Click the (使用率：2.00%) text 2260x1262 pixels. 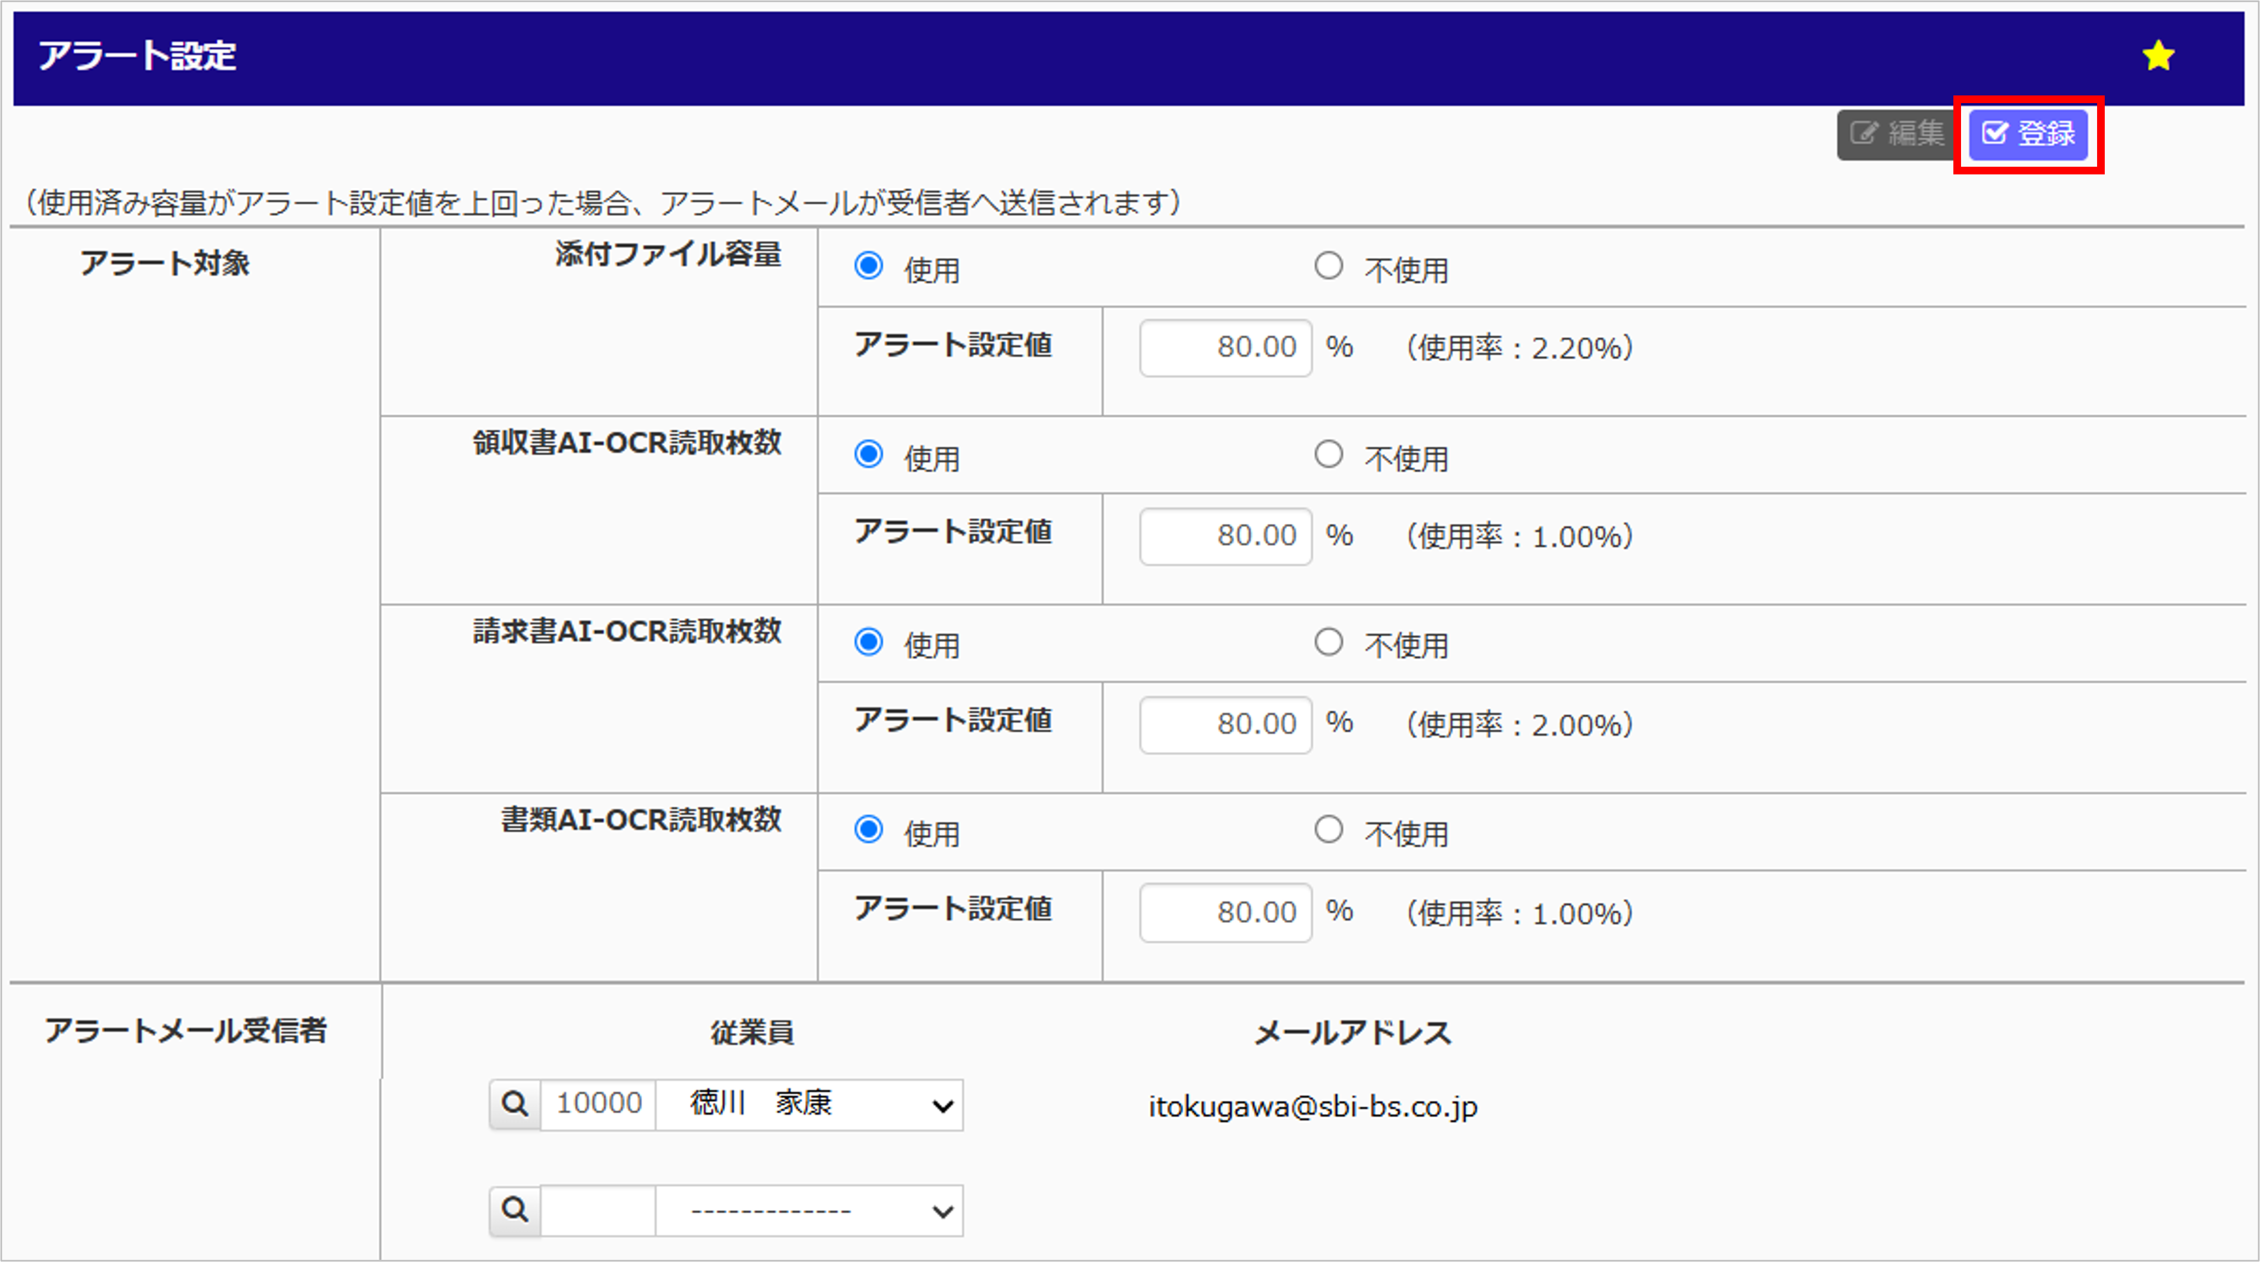pos(1519,725)
